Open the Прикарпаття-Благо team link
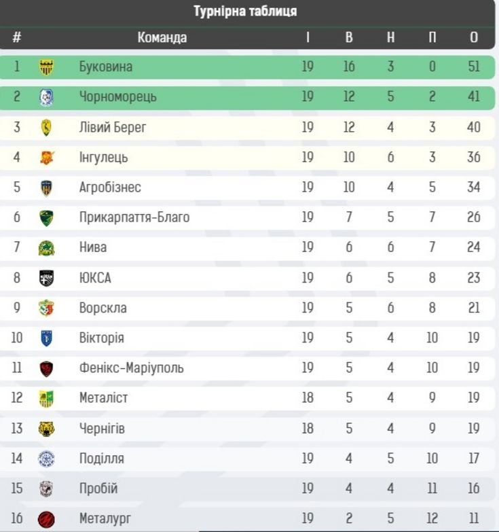 [x=134, y=217]
